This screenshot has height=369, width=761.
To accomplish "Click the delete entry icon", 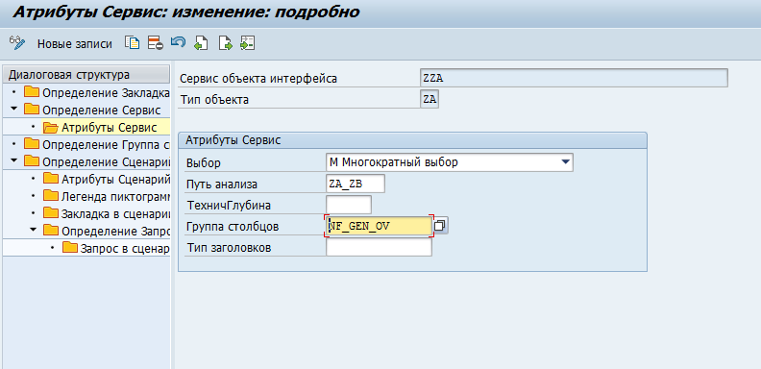I will [156, 43].
